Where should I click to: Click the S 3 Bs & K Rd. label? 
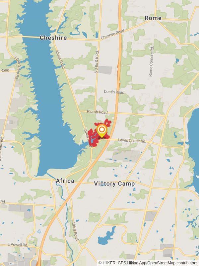pos(97,62)
